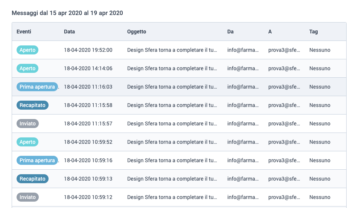This screenshot has width=353, height=208.
Task: Select Nessuno tag in the 10:59:52 row
Action: (320, 142)
